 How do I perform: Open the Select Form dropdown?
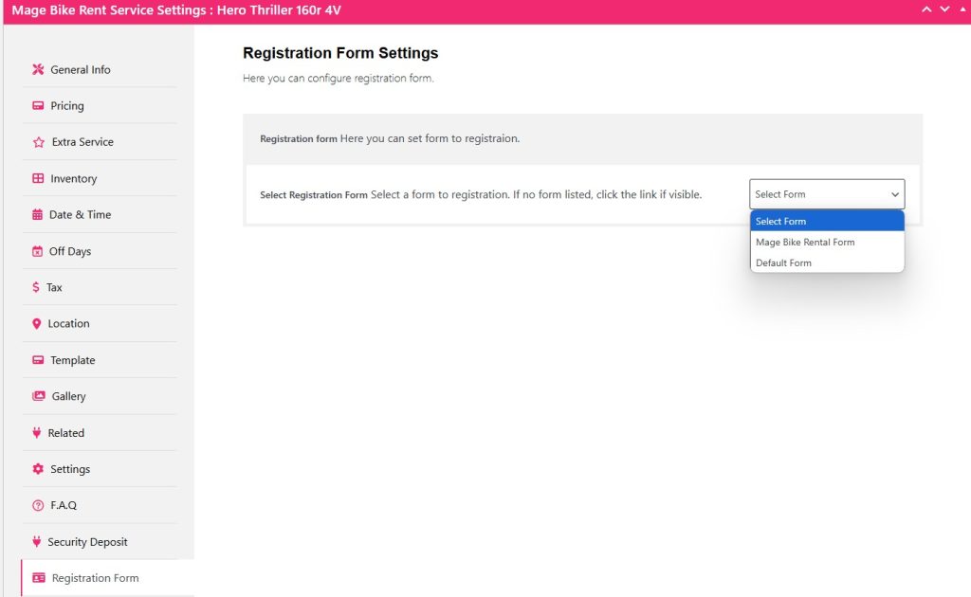point(827,194)
